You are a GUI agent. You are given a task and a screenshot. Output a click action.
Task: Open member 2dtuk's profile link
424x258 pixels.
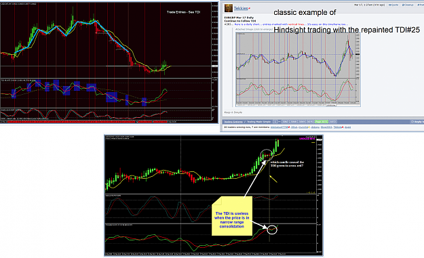(x=294, y=127)
